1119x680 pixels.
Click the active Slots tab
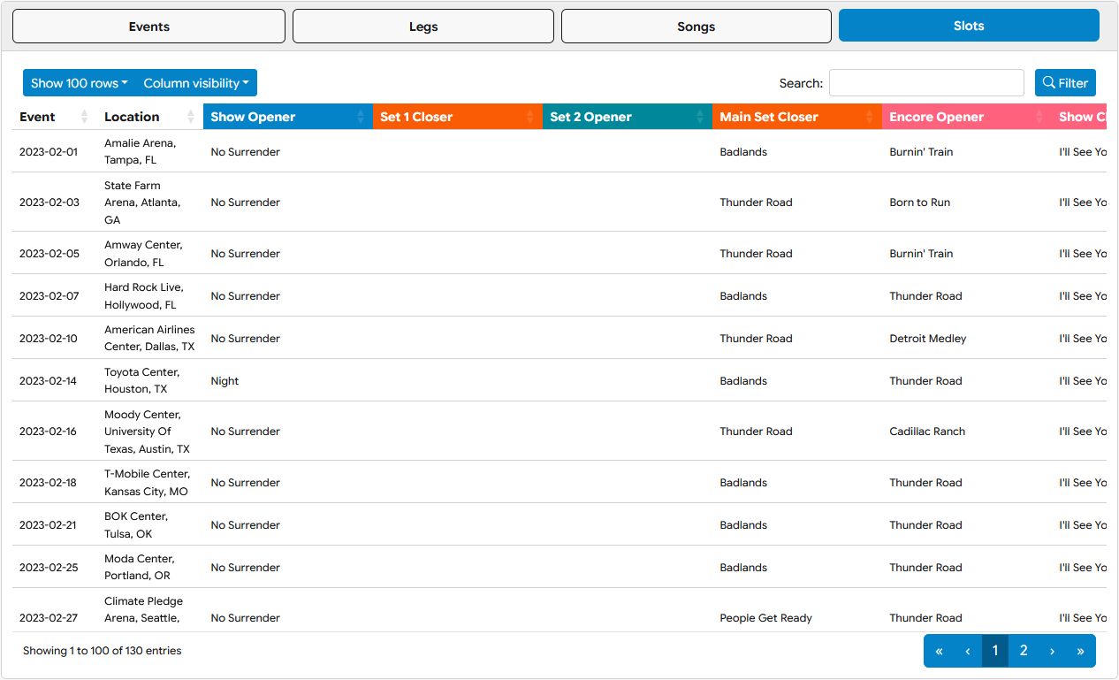pyautogui.click(x=968, y=27)
